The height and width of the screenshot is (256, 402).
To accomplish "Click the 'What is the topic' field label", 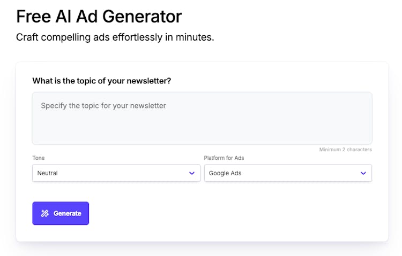I will 102,81.
